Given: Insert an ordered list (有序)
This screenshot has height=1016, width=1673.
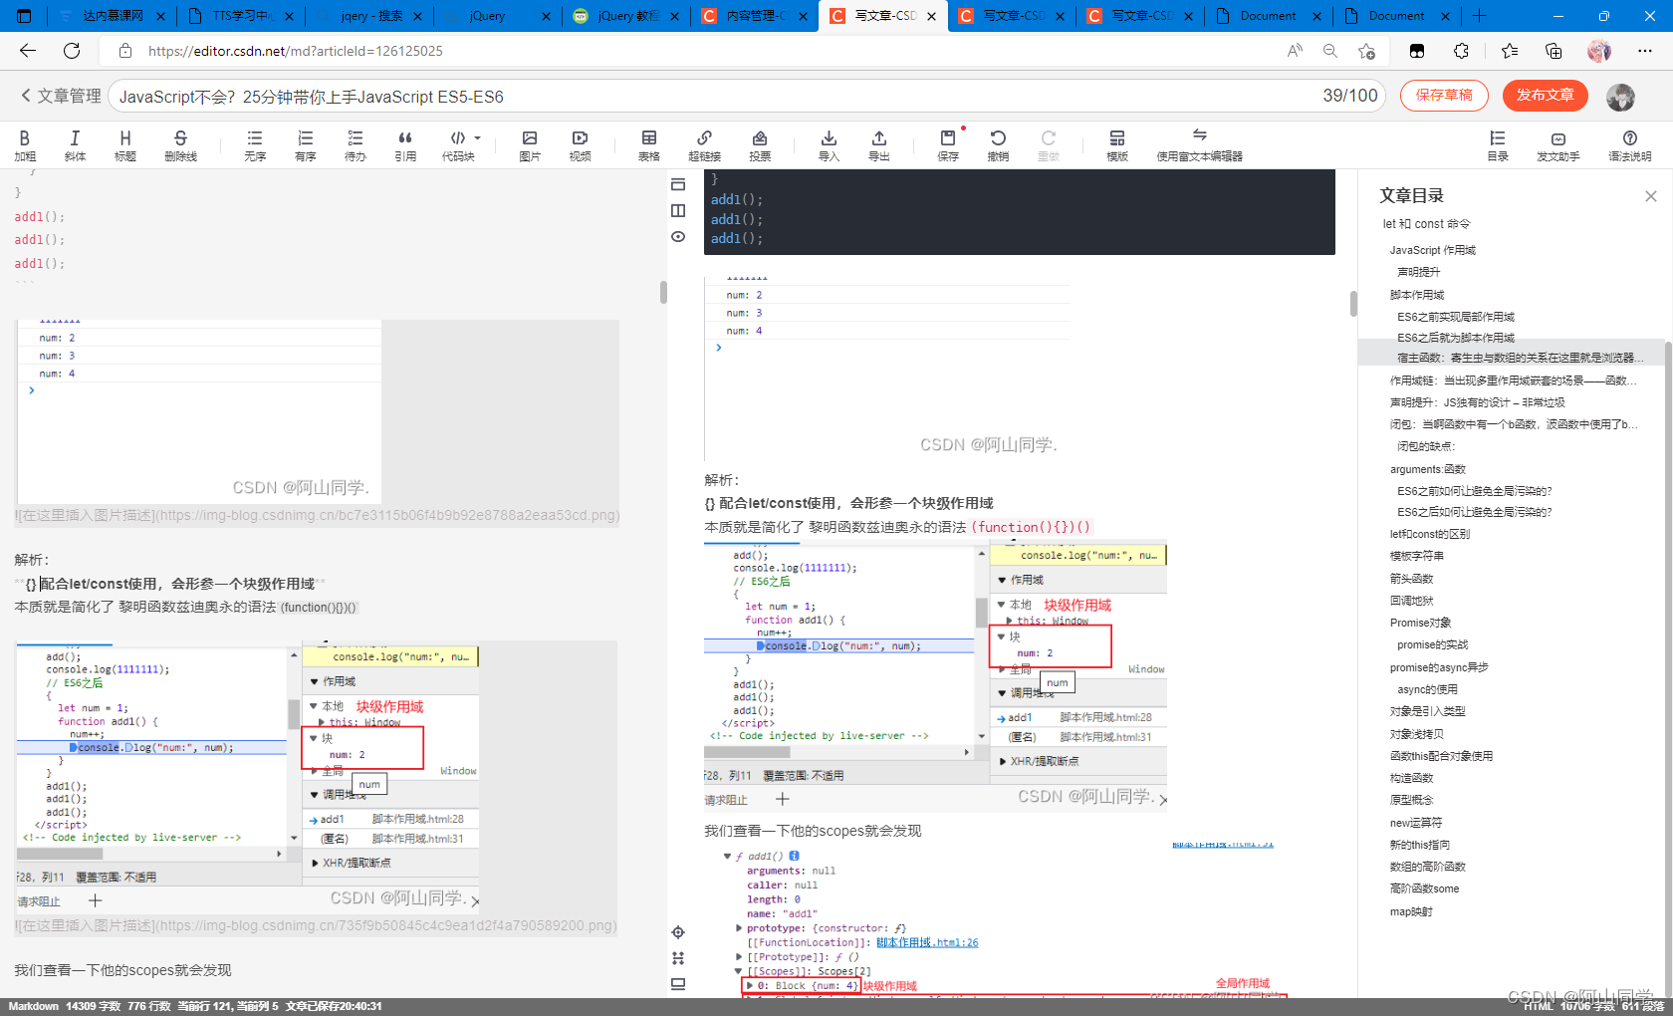Looking at the screenshot, I should click(305, 145).
